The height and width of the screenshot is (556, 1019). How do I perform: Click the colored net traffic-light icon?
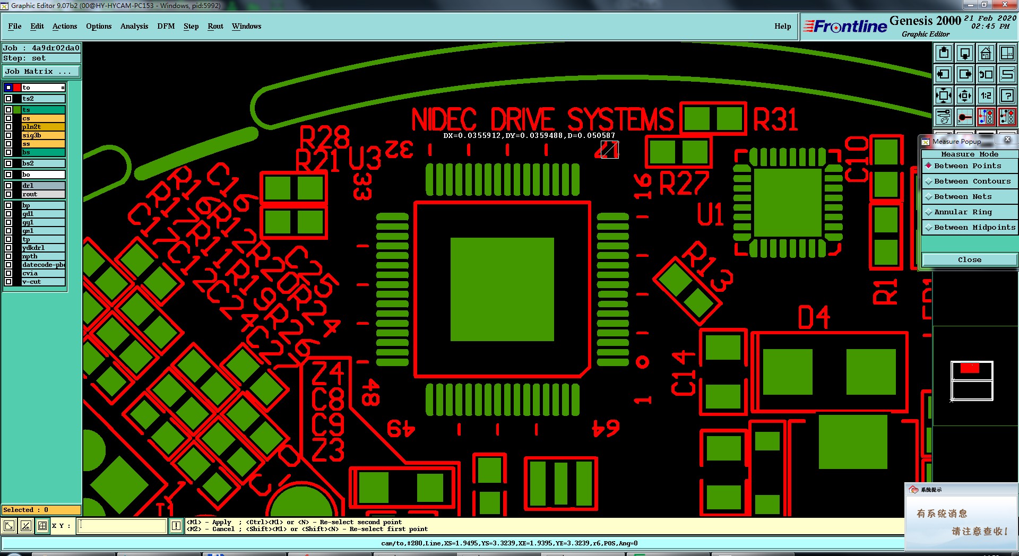(x=986, y=116)
